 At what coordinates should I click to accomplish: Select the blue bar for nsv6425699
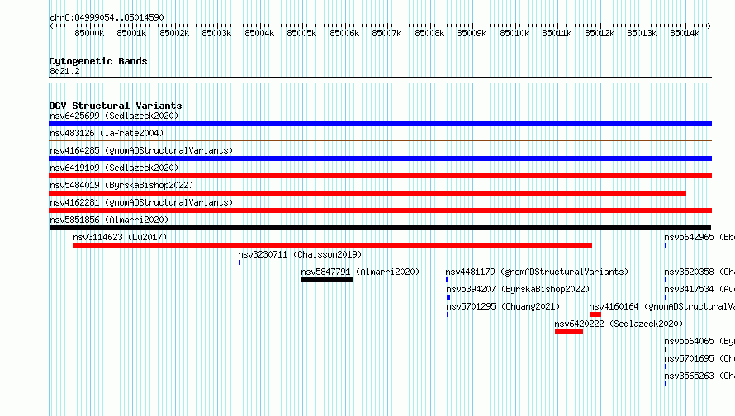click(380, 124)
